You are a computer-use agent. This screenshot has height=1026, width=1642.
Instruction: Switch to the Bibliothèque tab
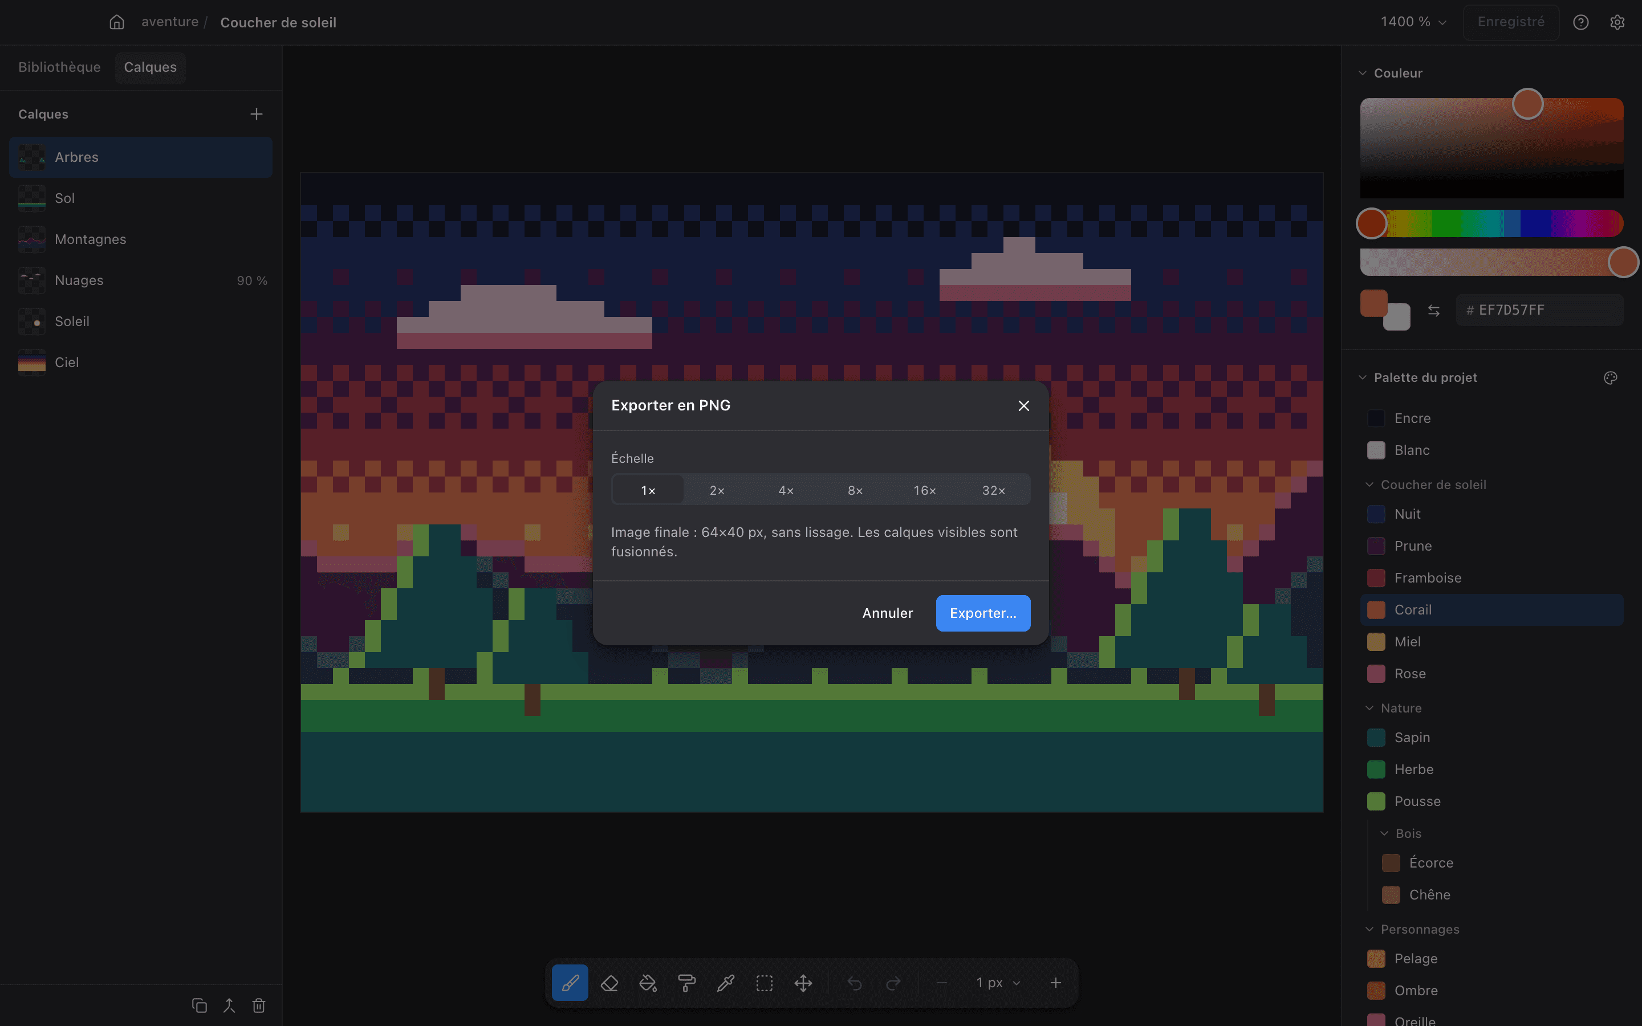[59, 67]
